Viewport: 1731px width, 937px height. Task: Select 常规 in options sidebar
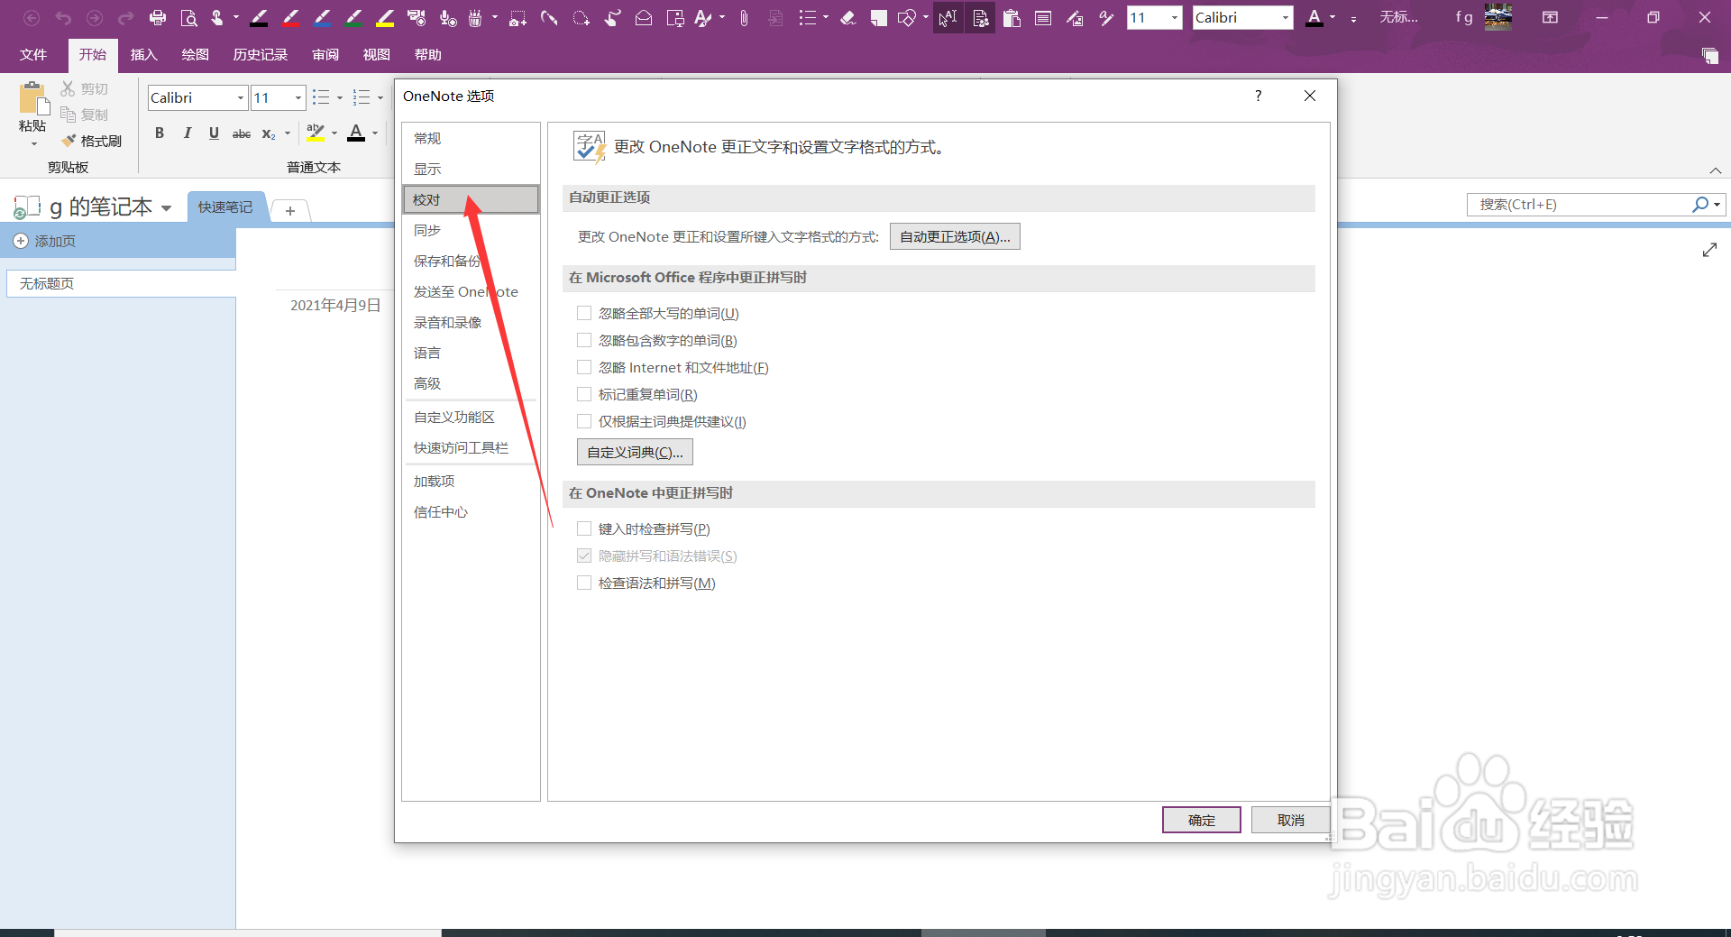(x=471, y=138)
